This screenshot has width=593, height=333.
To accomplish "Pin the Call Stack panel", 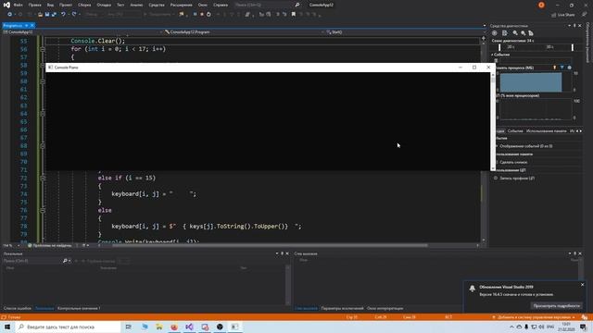I will pyautogui.click(x=574, y=253).
